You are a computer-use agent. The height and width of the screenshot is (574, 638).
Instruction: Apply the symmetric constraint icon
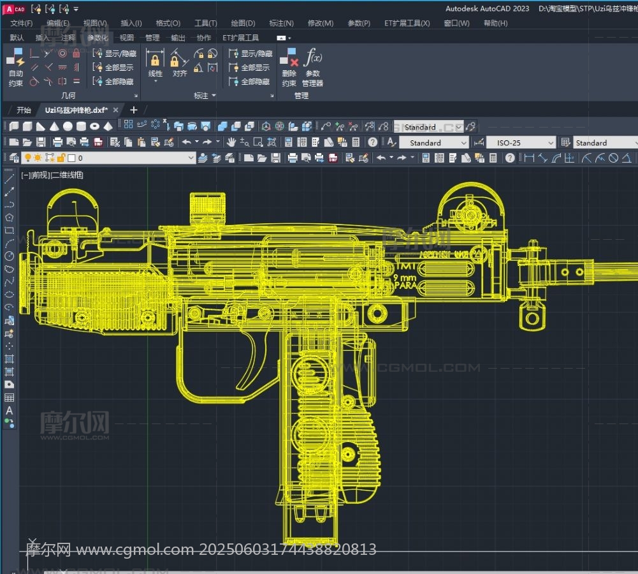point(62,82)
